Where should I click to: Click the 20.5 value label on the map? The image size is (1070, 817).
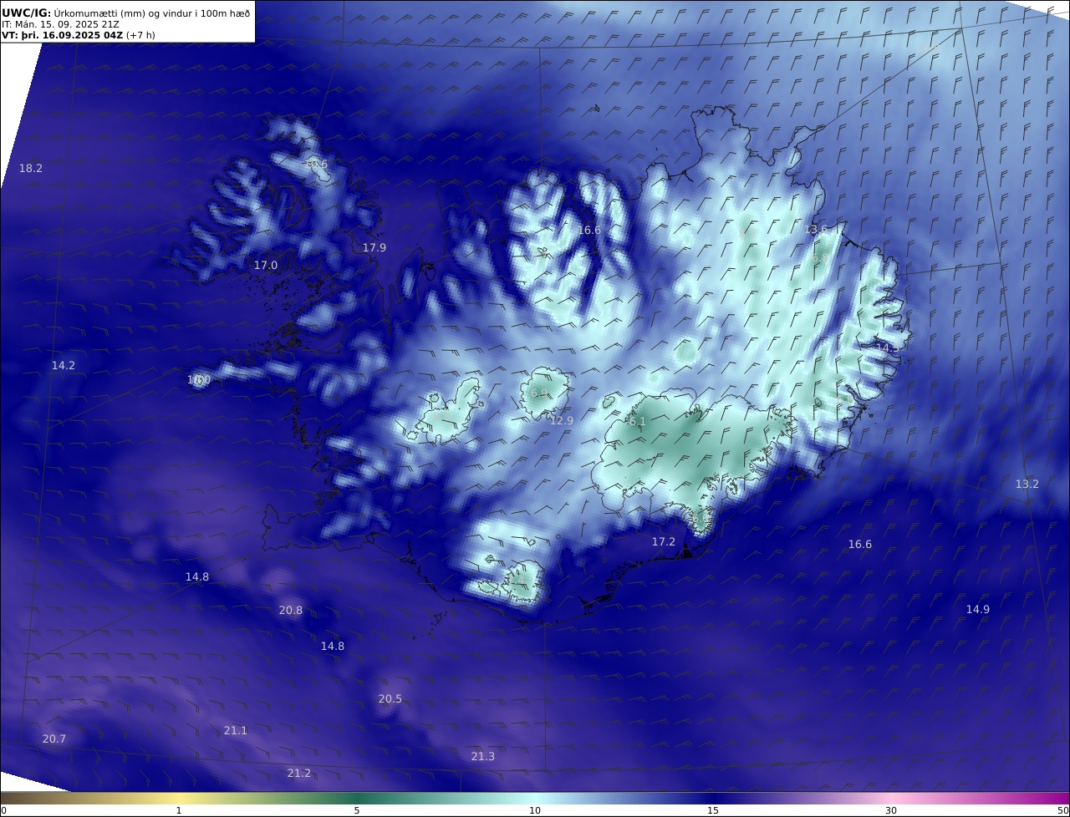pos(390,699)
